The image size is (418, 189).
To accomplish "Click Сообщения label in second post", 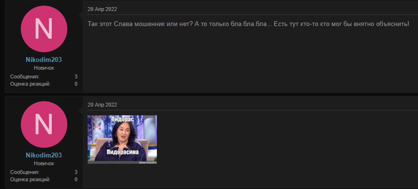I will pos(25,172).
